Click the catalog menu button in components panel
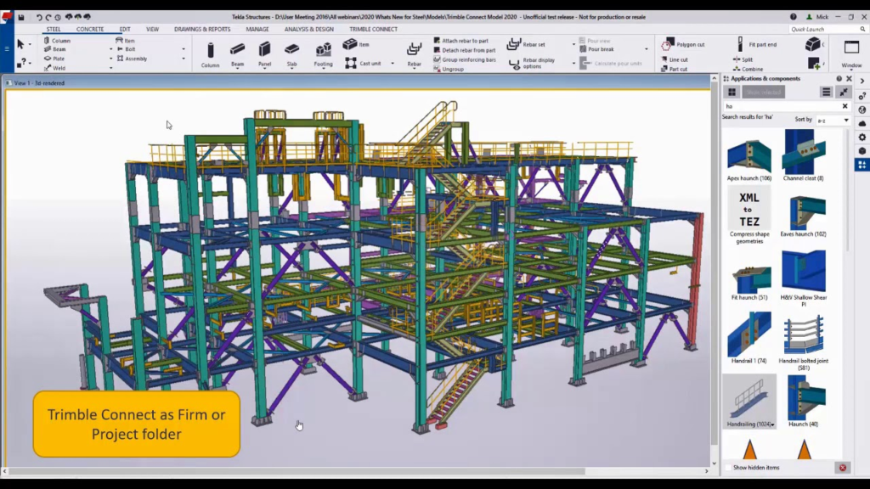This screenshot has height=489, width=870. point(826,92)
